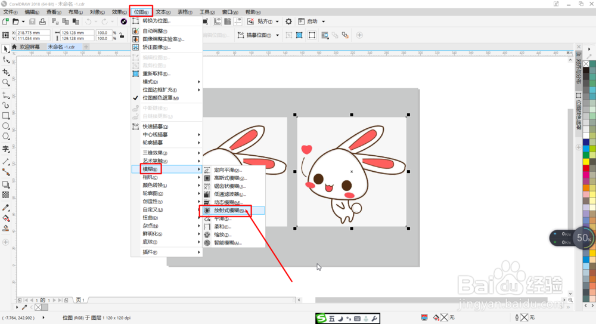Click the plus add button on property bar

[359, 35]
